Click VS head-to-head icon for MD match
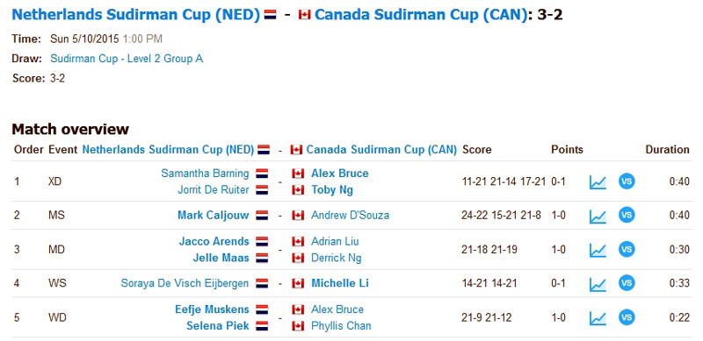 pyautogui.click(x=627, y=249)
